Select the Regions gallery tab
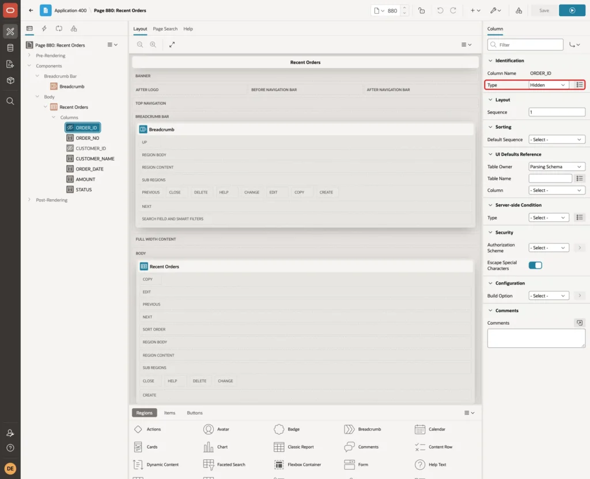 pyautogui.click(x=144, y=413)
